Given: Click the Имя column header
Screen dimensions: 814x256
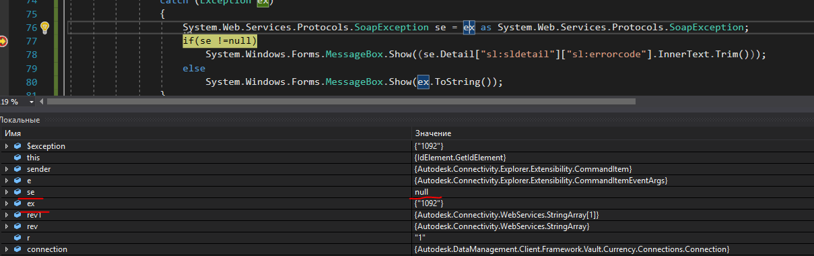Looking at the screenshot, I should (x=13, y=133).
